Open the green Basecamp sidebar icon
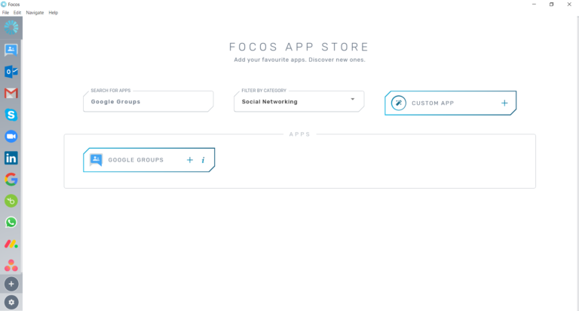This screenshot has width=579, height=311. tap(11, 201)
